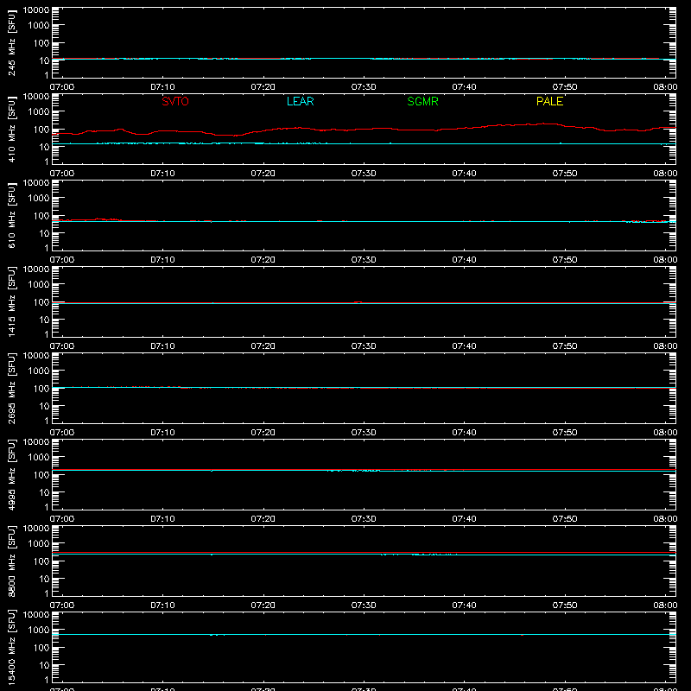The height and width of the screenshot is (691, 691).
Task: Click the 07:00 label under 245 MHz panel
Action: (62, 87)
